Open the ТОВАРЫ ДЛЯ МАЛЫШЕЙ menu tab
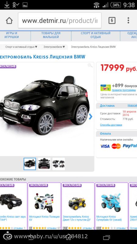This screenshot has width=137, height=244. (x=51, y=35)
